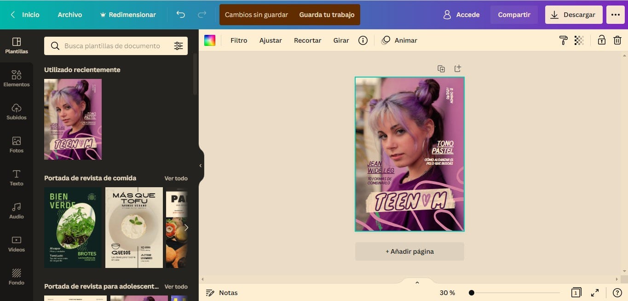
Task: Click the Descargar button
Action: coord(573,14)
